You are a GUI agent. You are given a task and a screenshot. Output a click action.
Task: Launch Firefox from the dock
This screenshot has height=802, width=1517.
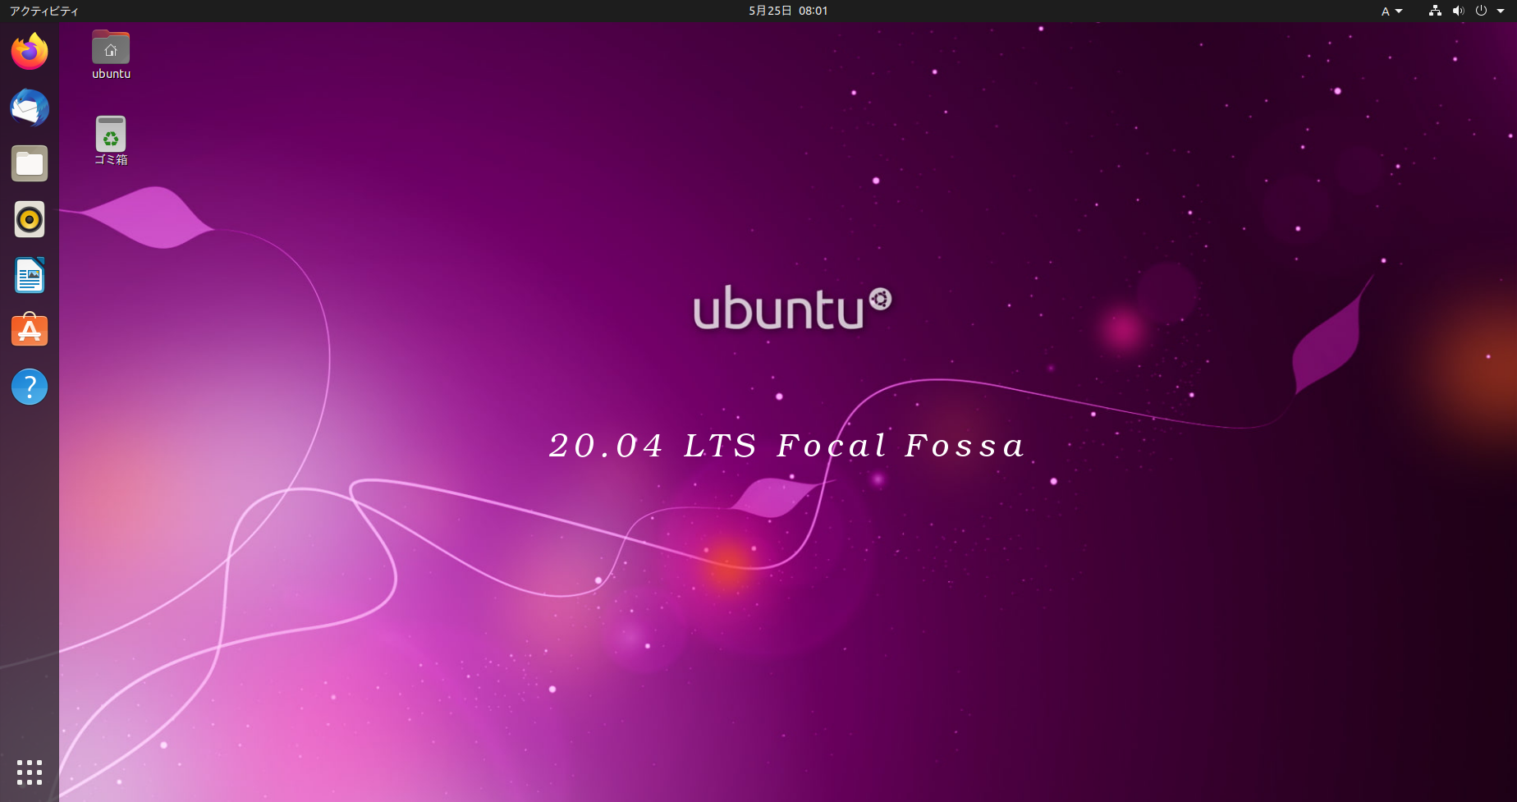point(30,52)
